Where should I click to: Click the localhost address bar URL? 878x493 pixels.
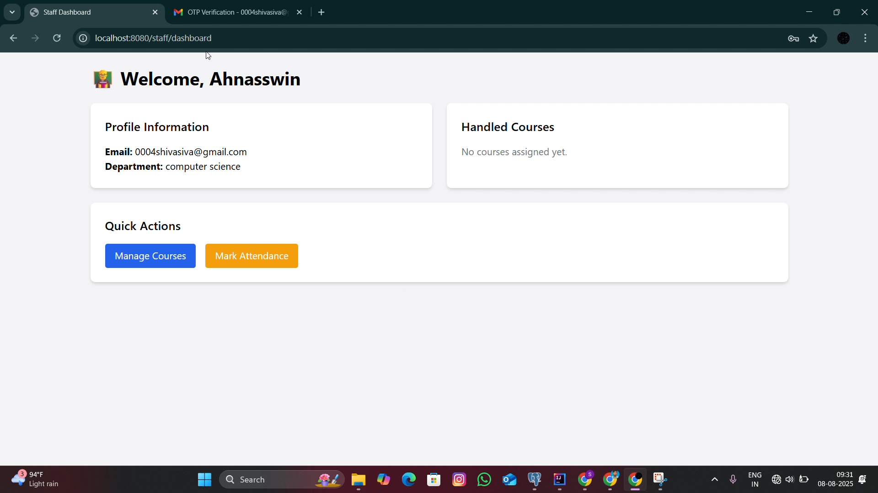coord(153,38)
